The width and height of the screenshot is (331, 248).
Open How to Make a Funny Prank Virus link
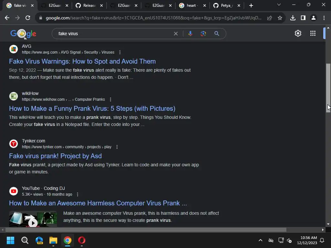92,108
